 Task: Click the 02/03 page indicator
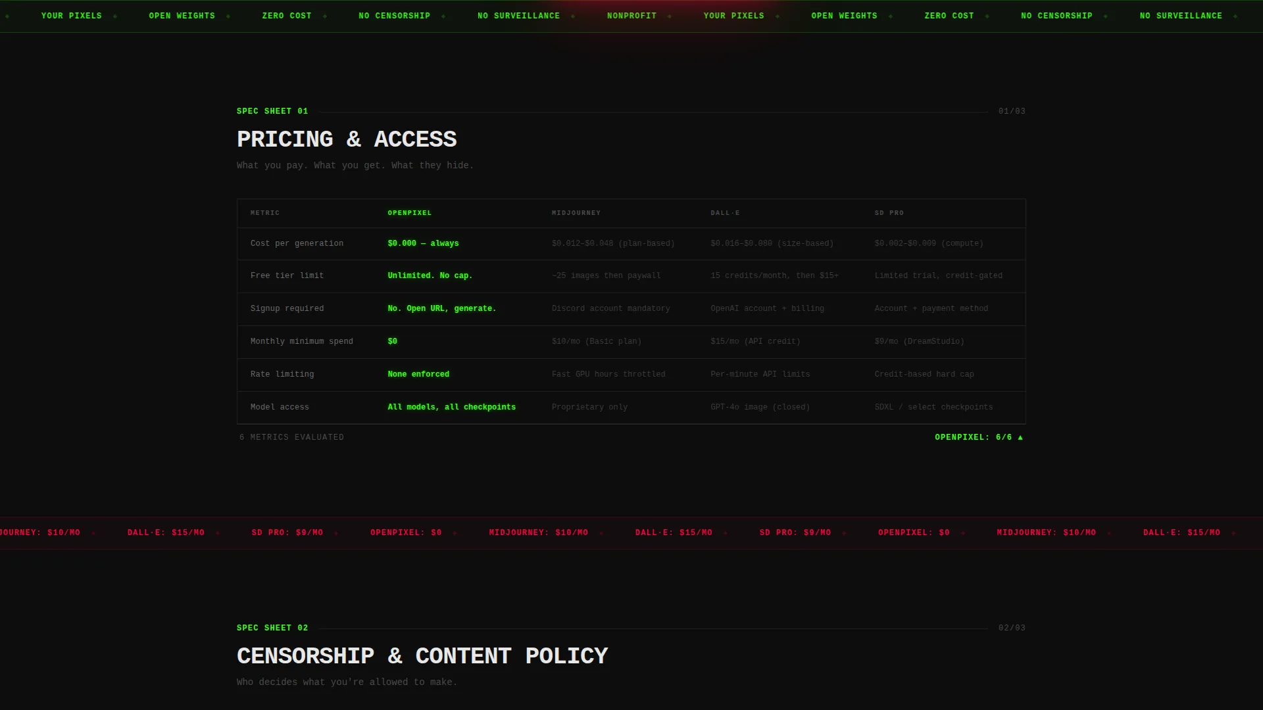[x=1012, y=628]
